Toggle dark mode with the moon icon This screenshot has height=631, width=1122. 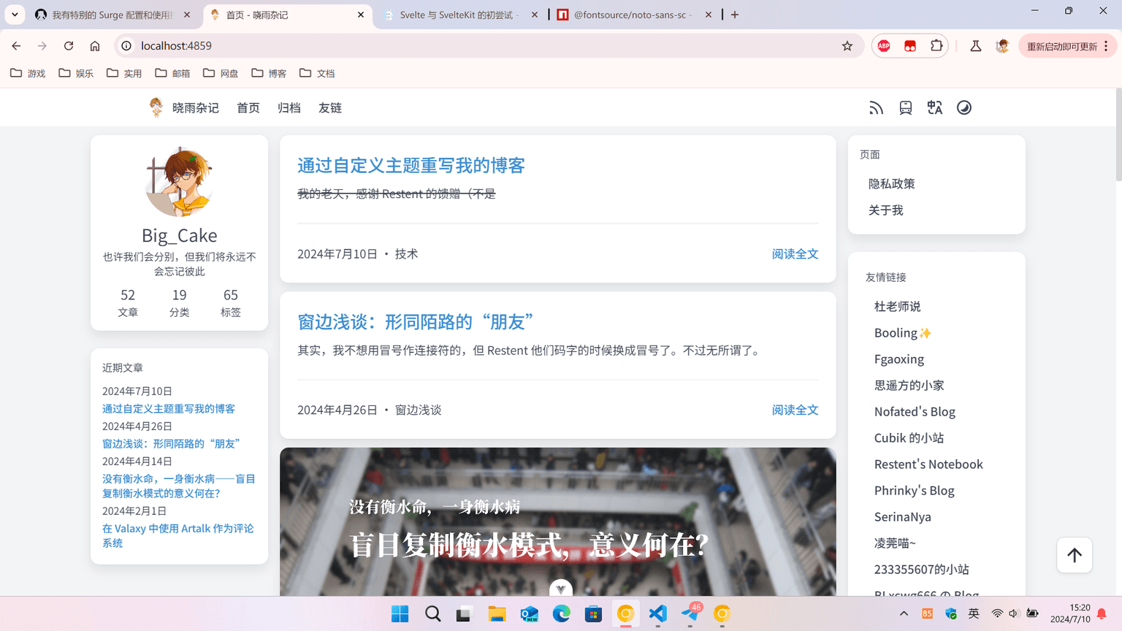pyautogui.click(x=964, y=107)
